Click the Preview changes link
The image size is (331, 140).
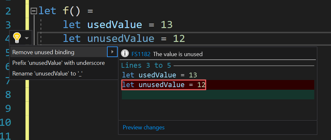[143, 127]
